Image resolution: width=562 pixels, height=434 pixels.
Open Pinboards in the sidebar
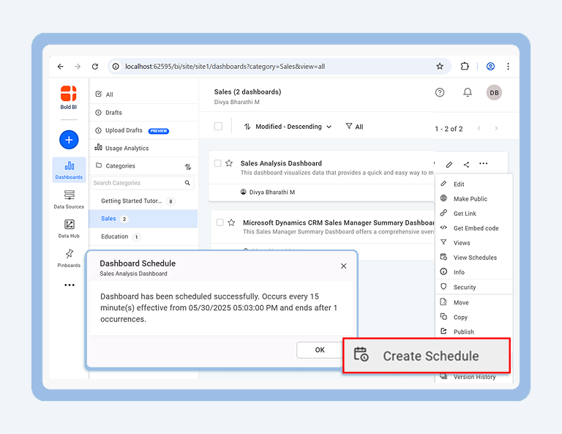(x=69, y=258)
